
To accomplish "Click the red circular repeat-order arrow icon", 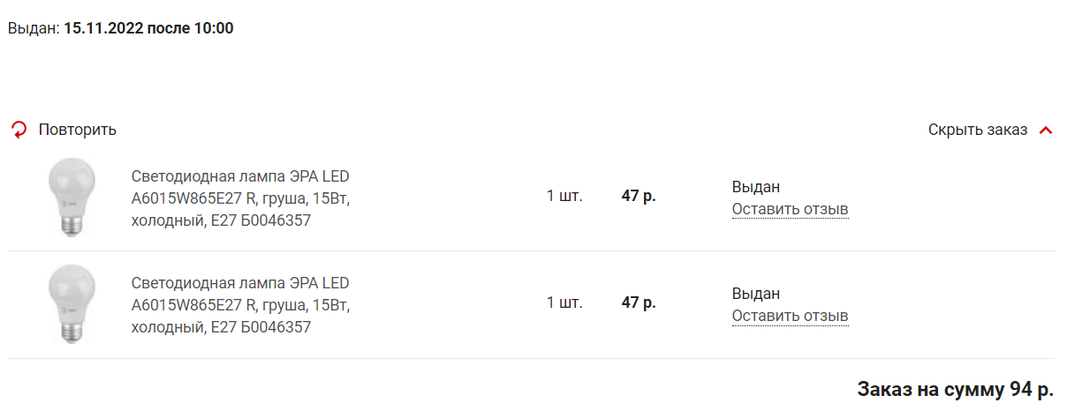I will [19, 131].
